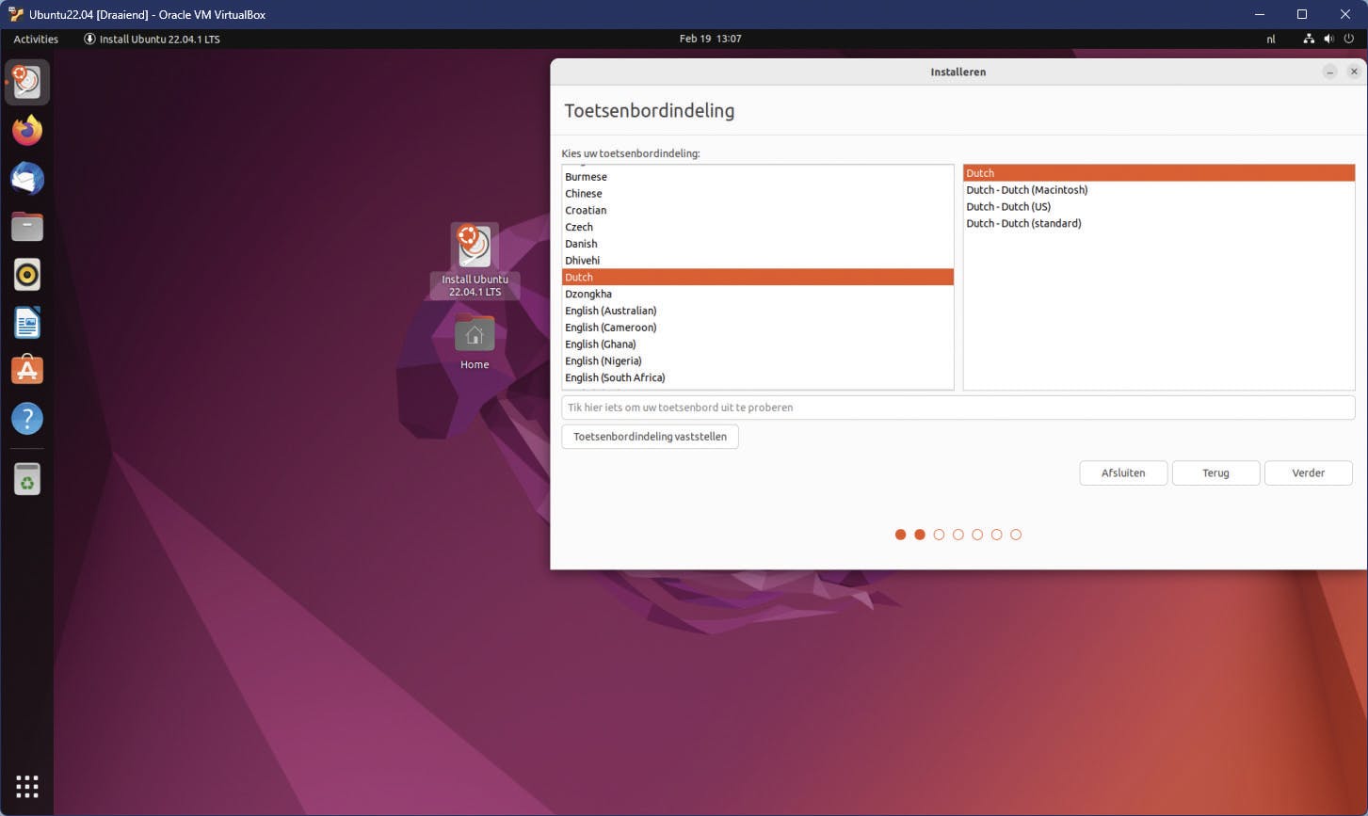This screenshot has width=1368, height=816.
Task: Click the network status icon in the top bar
Action: click(1309, 39)
